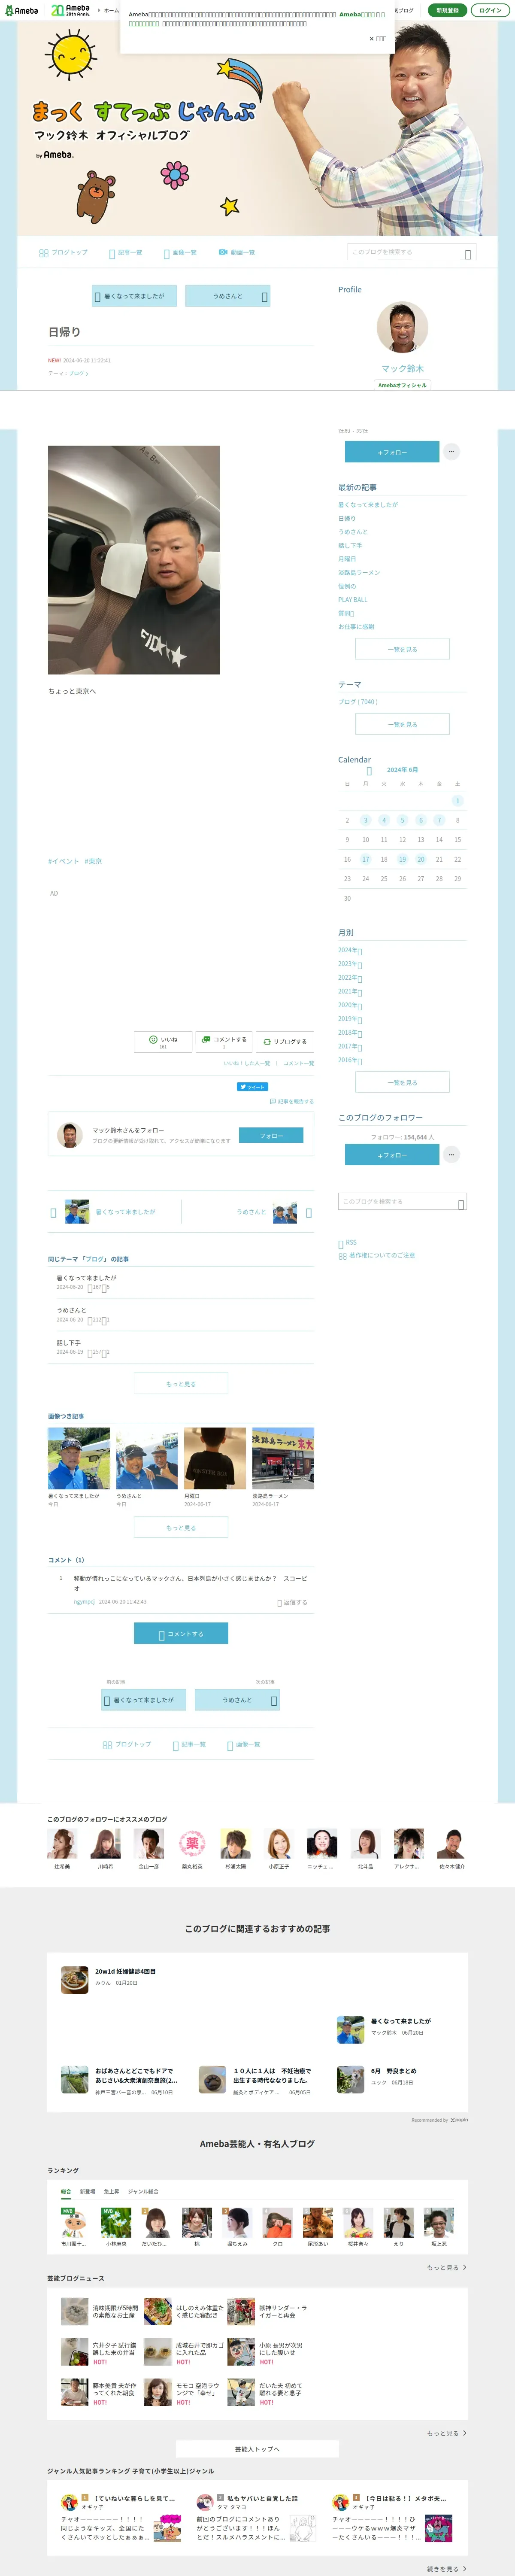
Task: Open the 動画一覧 video list tab
Action: (237, 253)
